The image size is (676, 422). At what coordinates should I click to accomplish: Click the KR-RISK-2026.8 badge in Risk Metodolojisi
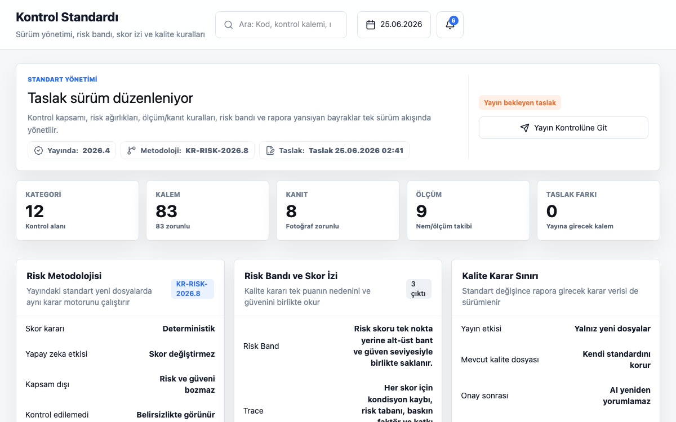click(192, 289)
